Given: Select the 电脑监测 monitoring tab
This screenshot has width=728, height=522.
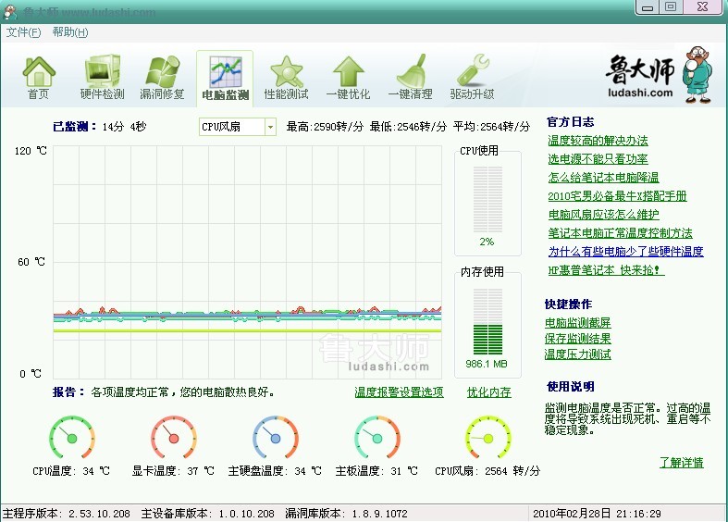Looking at the screenshot, I should [225, 78].
